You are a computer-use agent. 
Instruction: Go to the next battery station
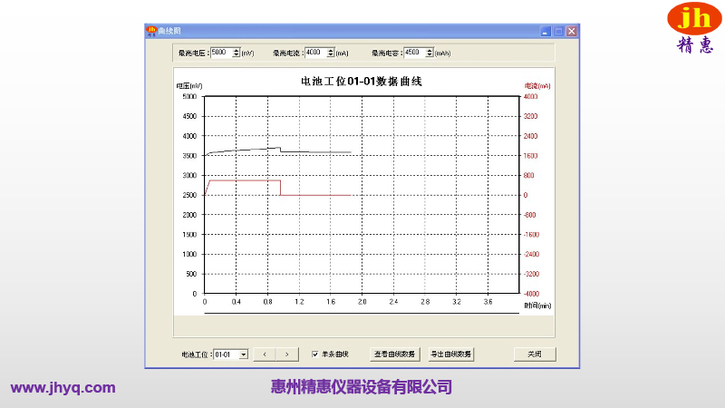[287, 355]
